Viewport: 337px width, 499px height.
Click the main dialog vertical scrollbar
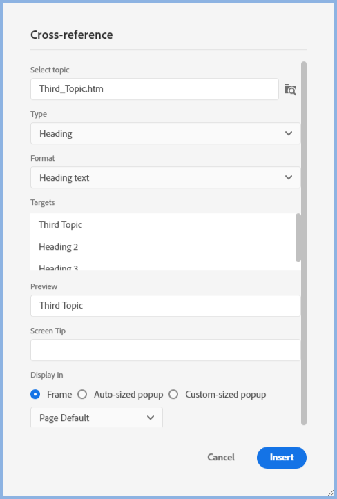click(x=304, y=243)
